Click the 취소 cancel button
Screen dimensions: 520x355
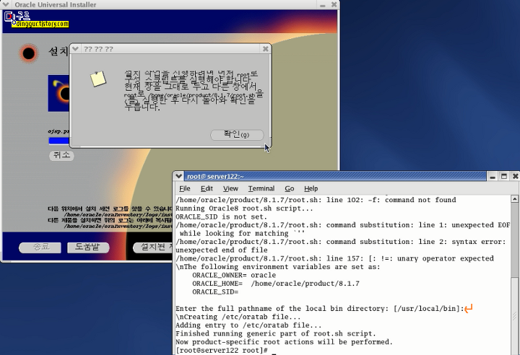[61, 155]
